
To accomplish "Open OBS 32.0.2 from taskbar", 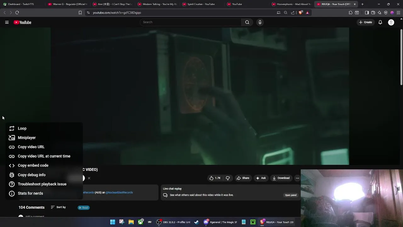I will pos(173,222).
